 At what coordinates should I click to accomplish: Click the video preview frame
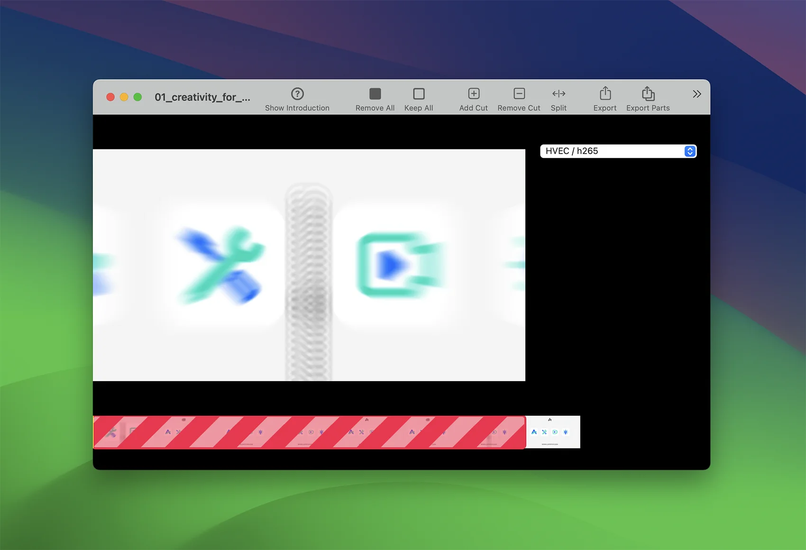[309, 265]
